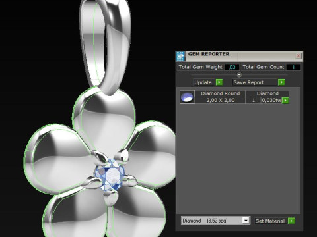317x237 pixels.
Task: Open the Diamond (3.52 spg) material dropdown
Action: [215, 221]
